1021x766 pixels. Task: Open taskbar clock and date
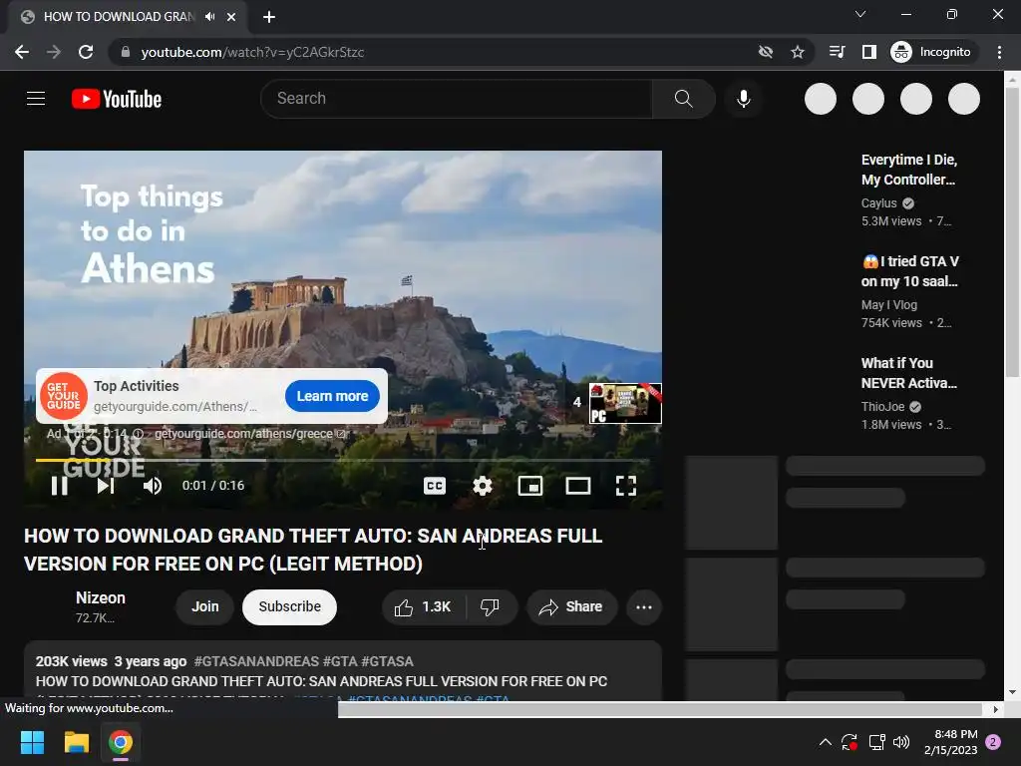(x=950, y=742)
